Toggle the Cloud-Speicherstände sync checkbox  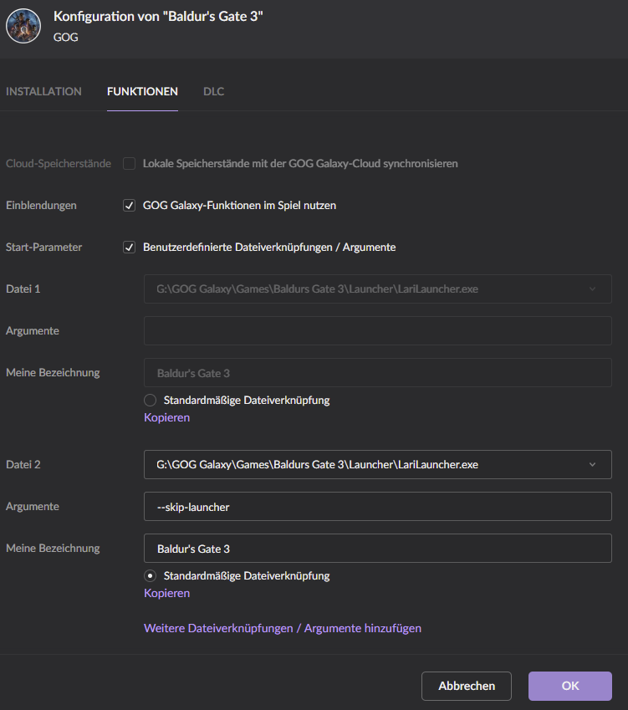click(x=130, y=164)
